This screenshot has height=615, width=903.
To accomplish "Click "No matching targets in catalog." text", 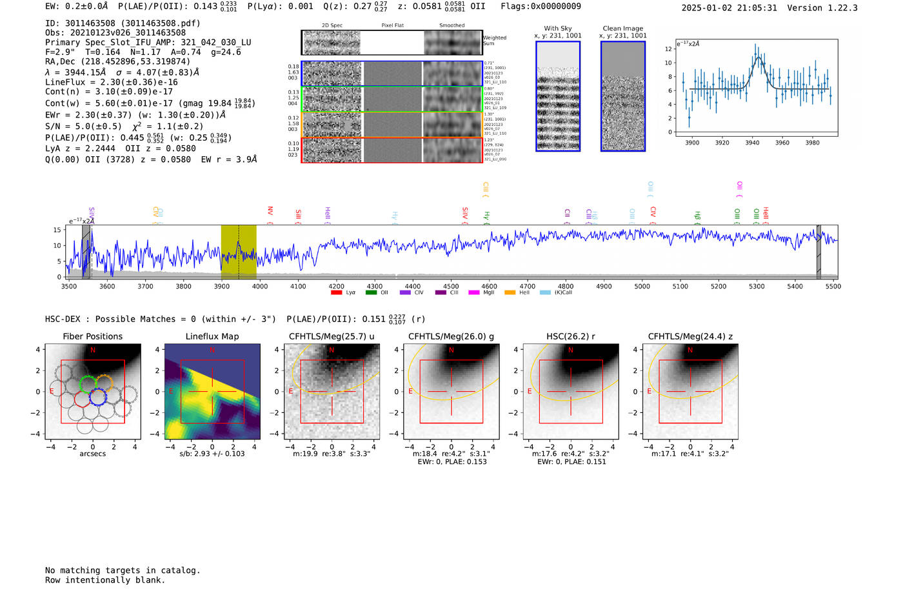I will coord(123,570).
